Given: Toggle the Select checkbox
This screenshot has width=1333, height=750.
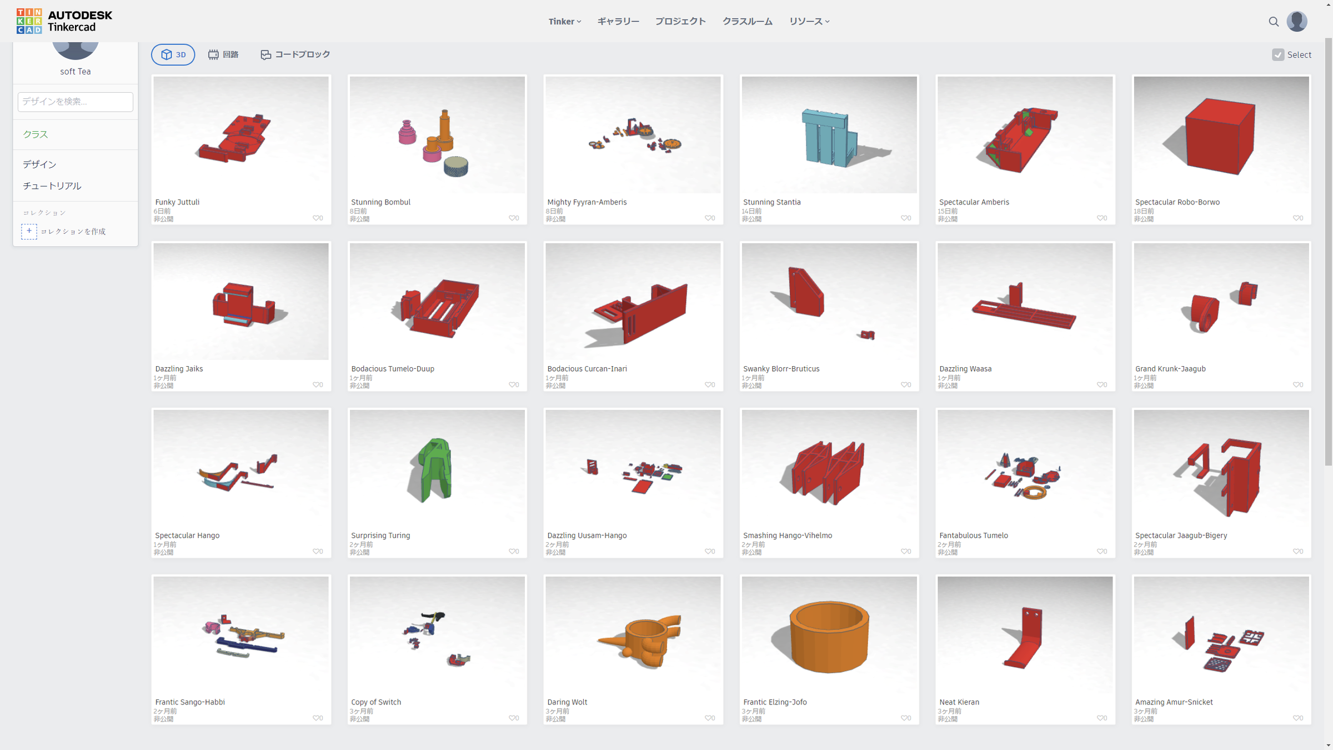Looking at the screenshot, I should 1278,54.
